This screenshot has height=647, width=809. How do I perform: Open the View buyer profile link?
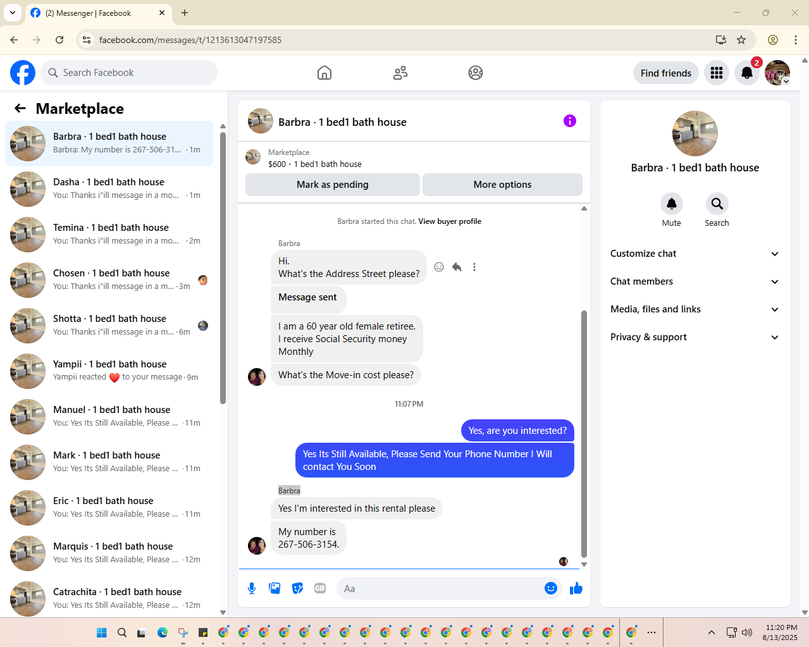[450, 221]
